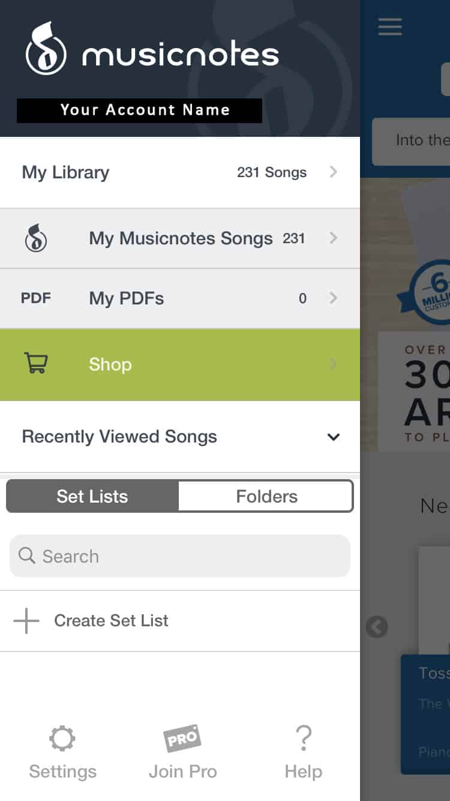The width and height of the screenshot is (450, 801).
Task: Tap the chevron on My PDFs row
Action: (x=334, y=298)
